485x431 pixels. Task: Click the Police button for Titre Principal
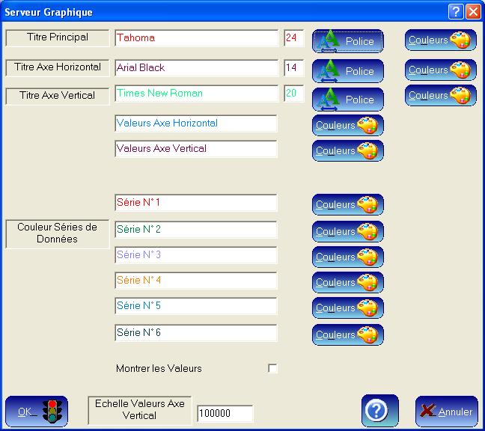pyautogui.click(x=347, y=41)
